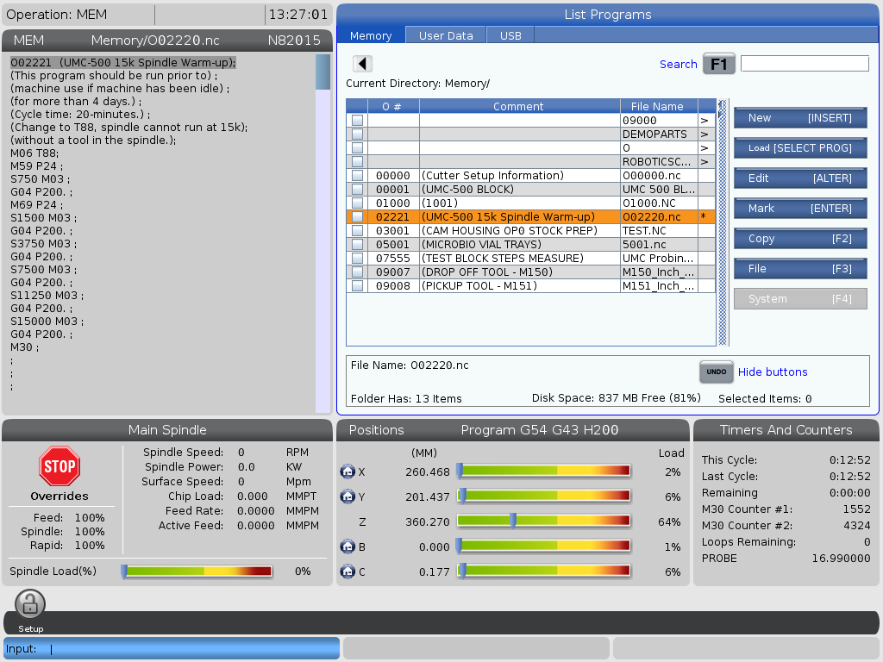This screenshot has height=662, width=883.
Task: Click the Search link label
Action: pos(678,64)
